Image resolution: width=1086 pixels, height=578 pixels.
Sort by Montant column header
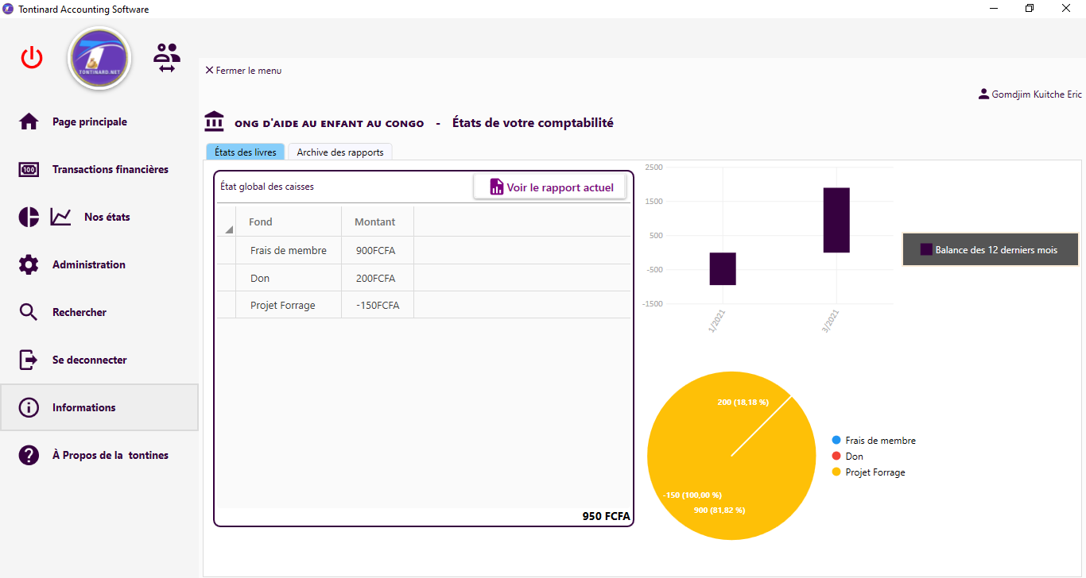pyautogui.click(x=374, y=222)
